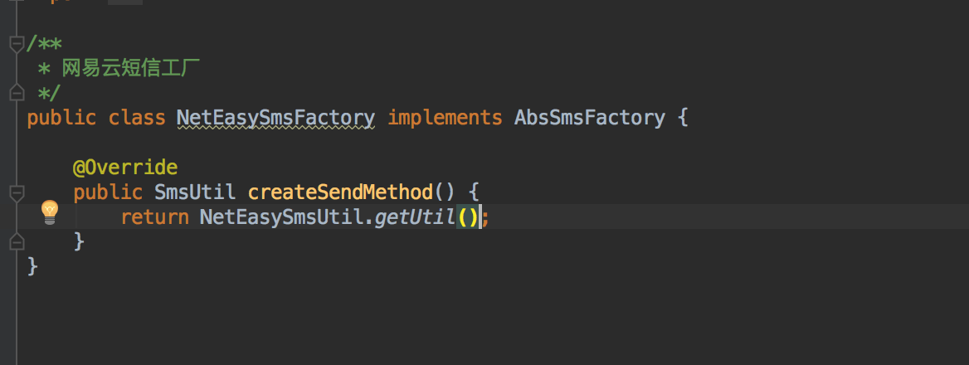Click the SmsUtil return type
This screenshot has height=365, width=969.
(195, 192)
